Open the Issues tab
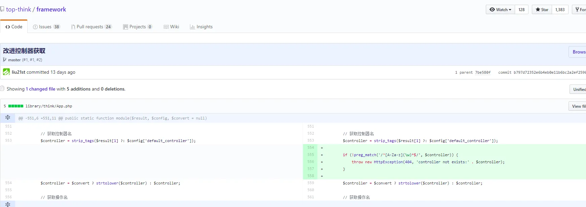 46,27
